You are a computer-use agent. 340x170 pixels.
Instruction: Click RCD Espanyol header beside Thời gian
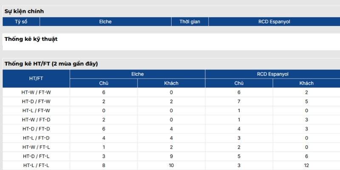[274, 22]
